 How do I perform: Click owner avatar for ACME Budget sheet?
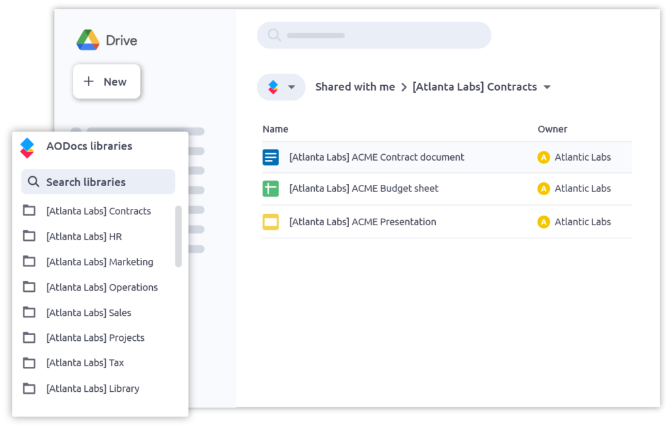click(544, 189)
